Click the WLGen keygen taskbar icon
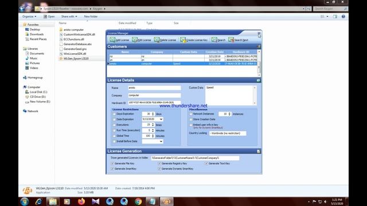Viewport: 367px width, 206px height. [x=167, y=201]
